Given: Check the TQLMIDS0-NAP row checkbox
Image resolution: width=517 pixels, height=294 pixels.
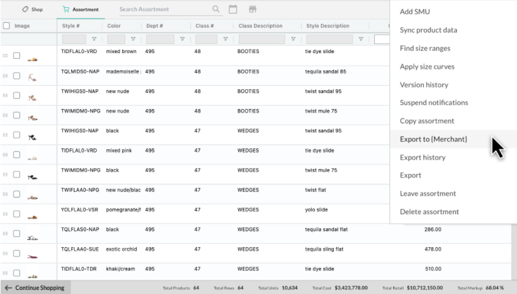Looking at the screenshot, I should (17, 76).
